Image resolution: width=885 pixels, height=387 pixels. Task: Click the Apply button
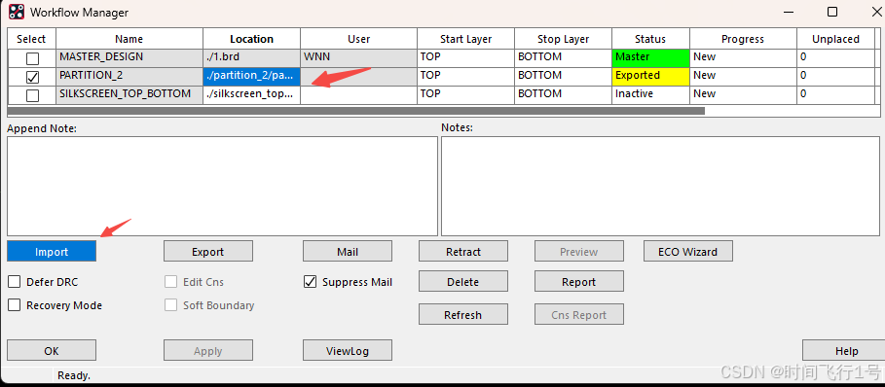click(207, 350)
